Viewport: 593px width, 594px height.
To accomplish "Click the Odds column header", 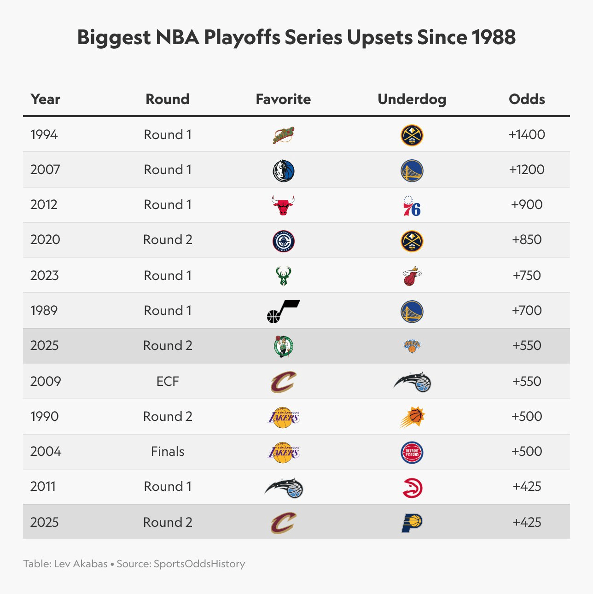I will tap(527, 99).
